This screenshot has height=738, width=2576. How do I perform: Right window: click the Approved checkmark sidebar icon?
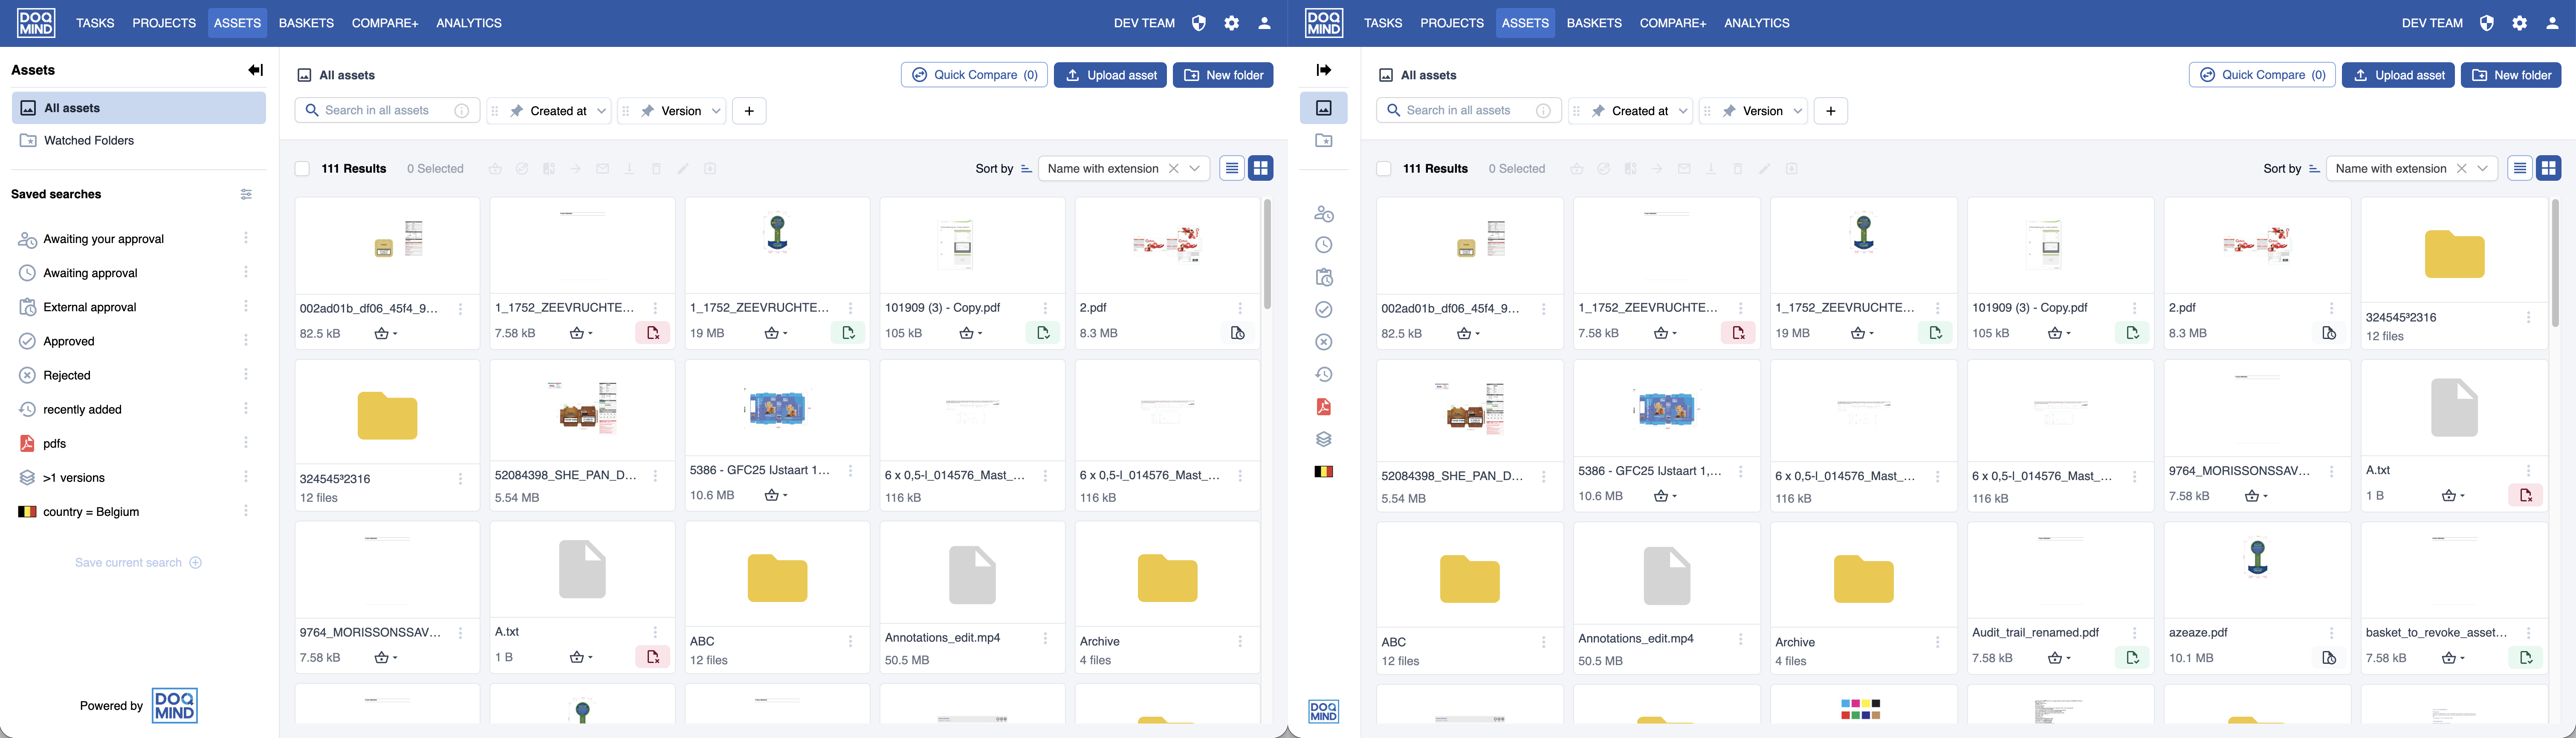(1324, 310)
